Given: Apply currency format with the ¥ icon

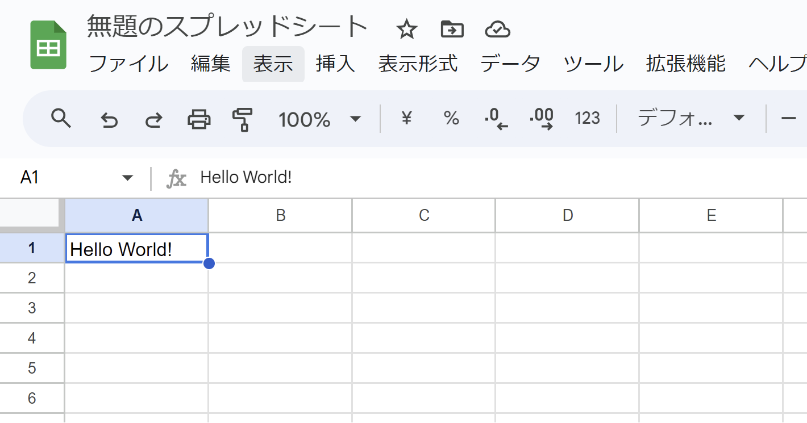Looking at the screenshot, I should [406, 119].
